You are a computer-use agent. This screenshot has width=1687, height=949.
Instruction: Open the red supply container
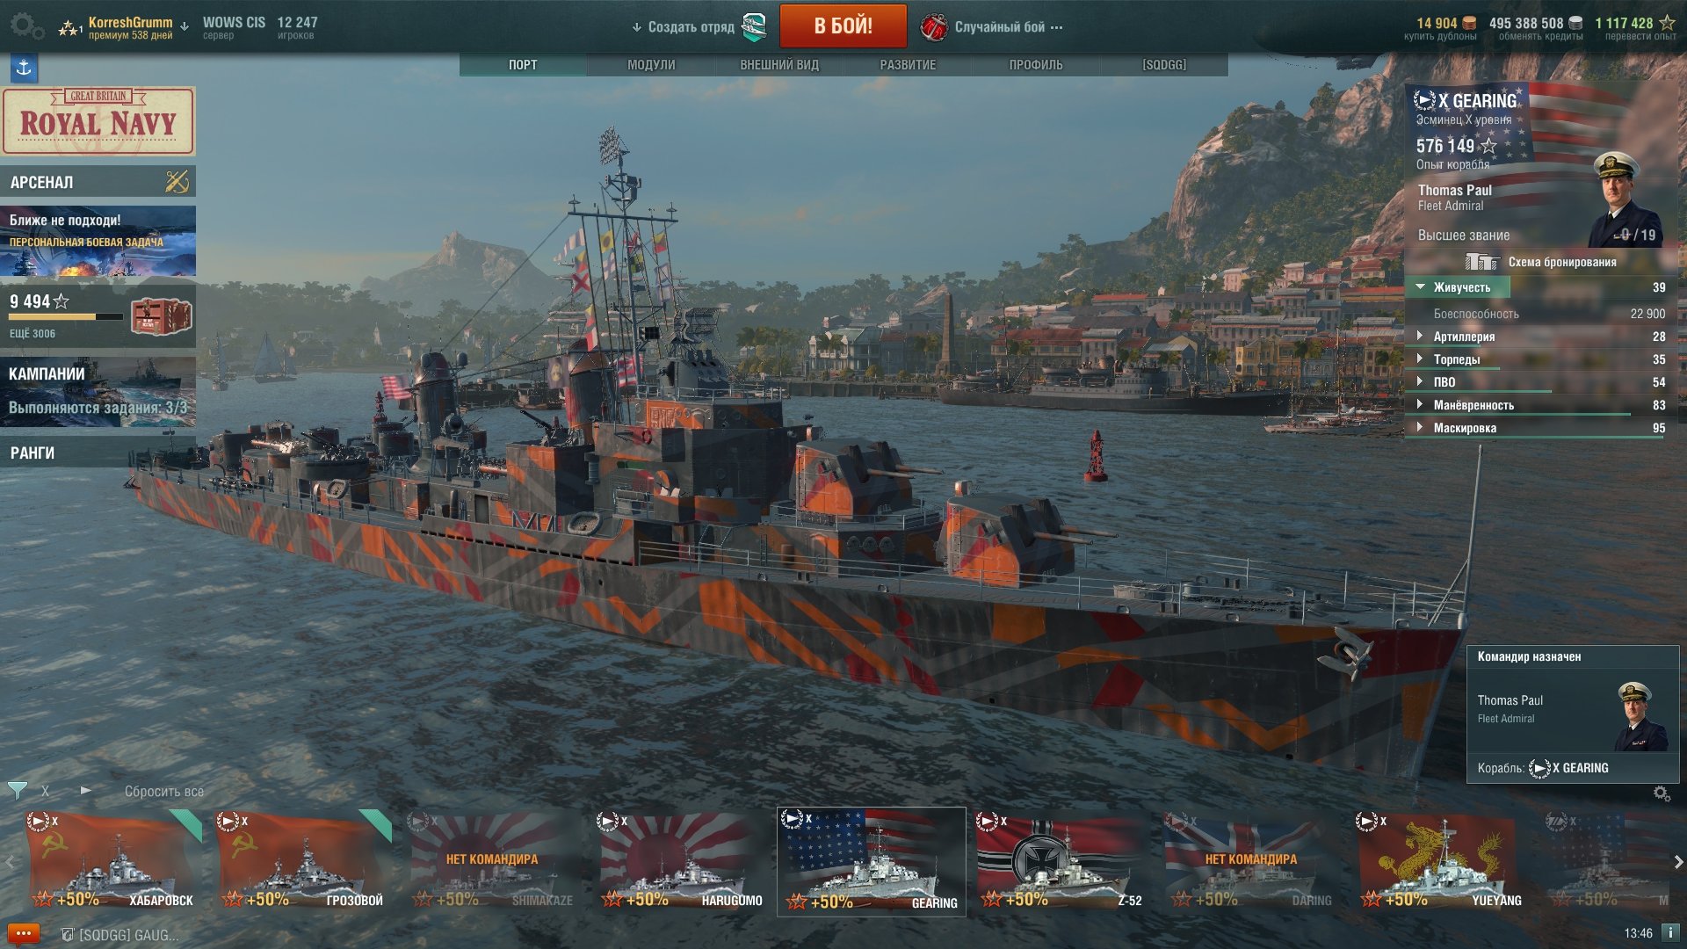(x=162, y=316)
